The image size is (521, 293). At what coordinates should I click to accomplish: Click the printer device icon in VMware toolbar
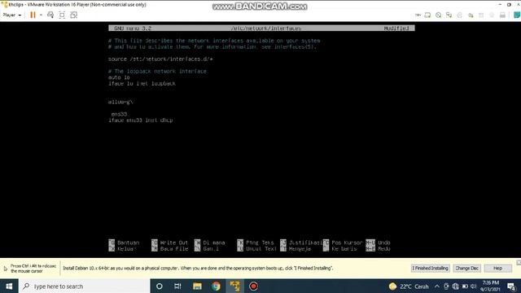tap(459, 15)
